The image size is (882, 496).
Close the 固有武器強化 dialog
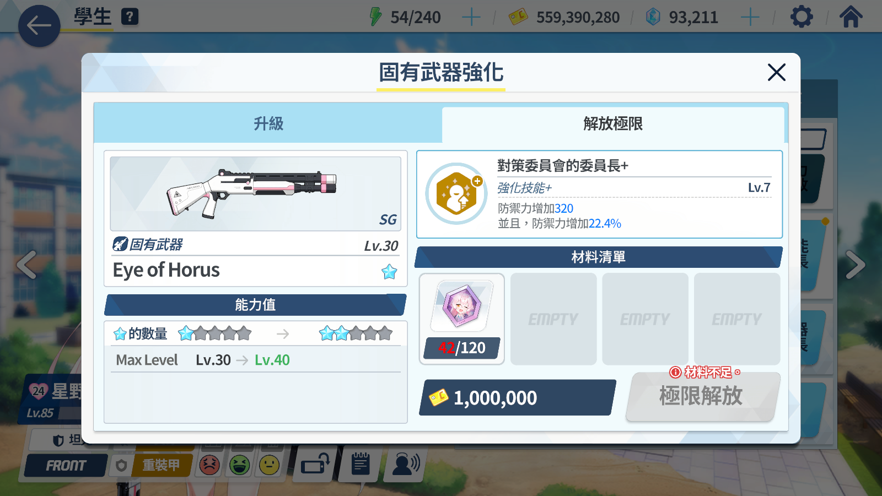(776, 72)
